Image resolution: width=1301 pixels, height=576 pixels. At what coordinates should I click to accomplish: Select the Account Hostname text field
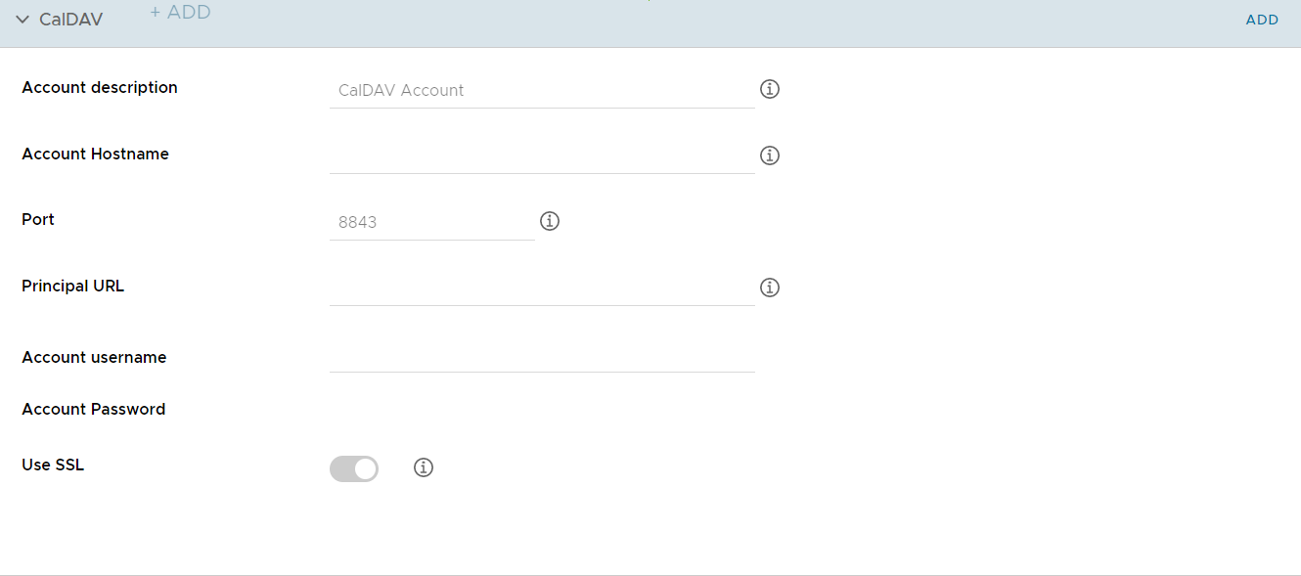tap(542, 155)
